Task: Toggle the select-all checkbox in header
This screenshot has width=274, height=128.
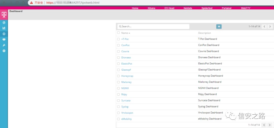Action: [x=118, y=33]
